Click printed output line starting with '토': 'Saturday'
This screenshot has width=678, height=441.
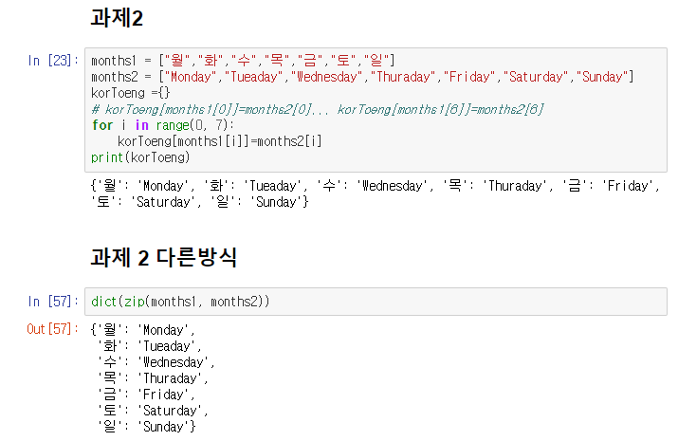pos(199,202)
